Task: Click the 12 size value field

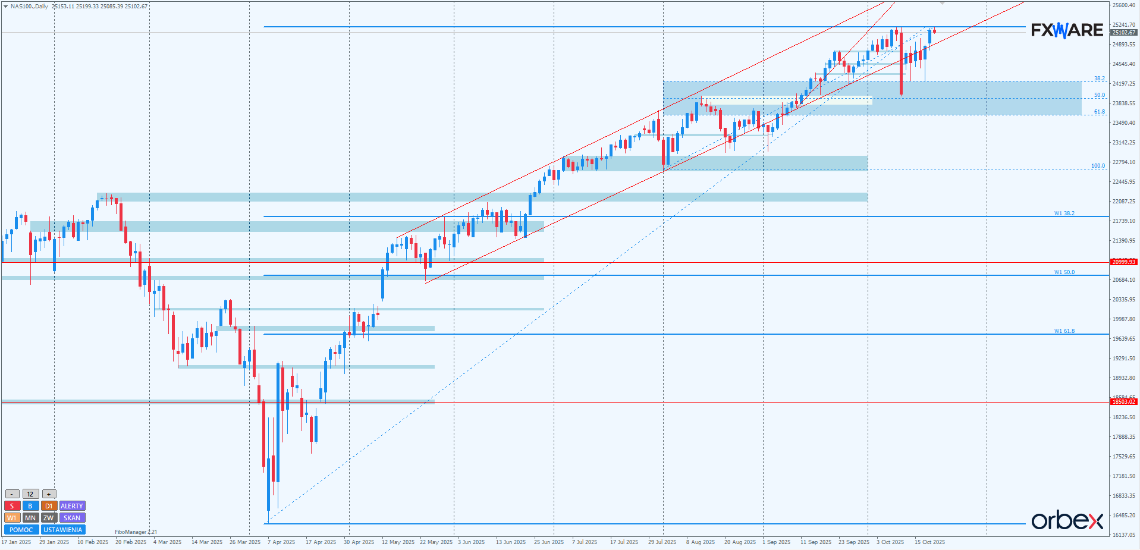Action: point(30,494)
